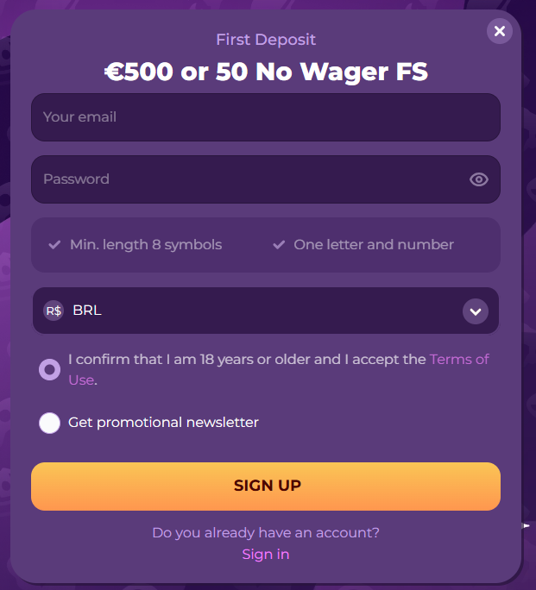Toggle the 18 years or older confirmation
The image size is (536, 590).
coord(50,369)
